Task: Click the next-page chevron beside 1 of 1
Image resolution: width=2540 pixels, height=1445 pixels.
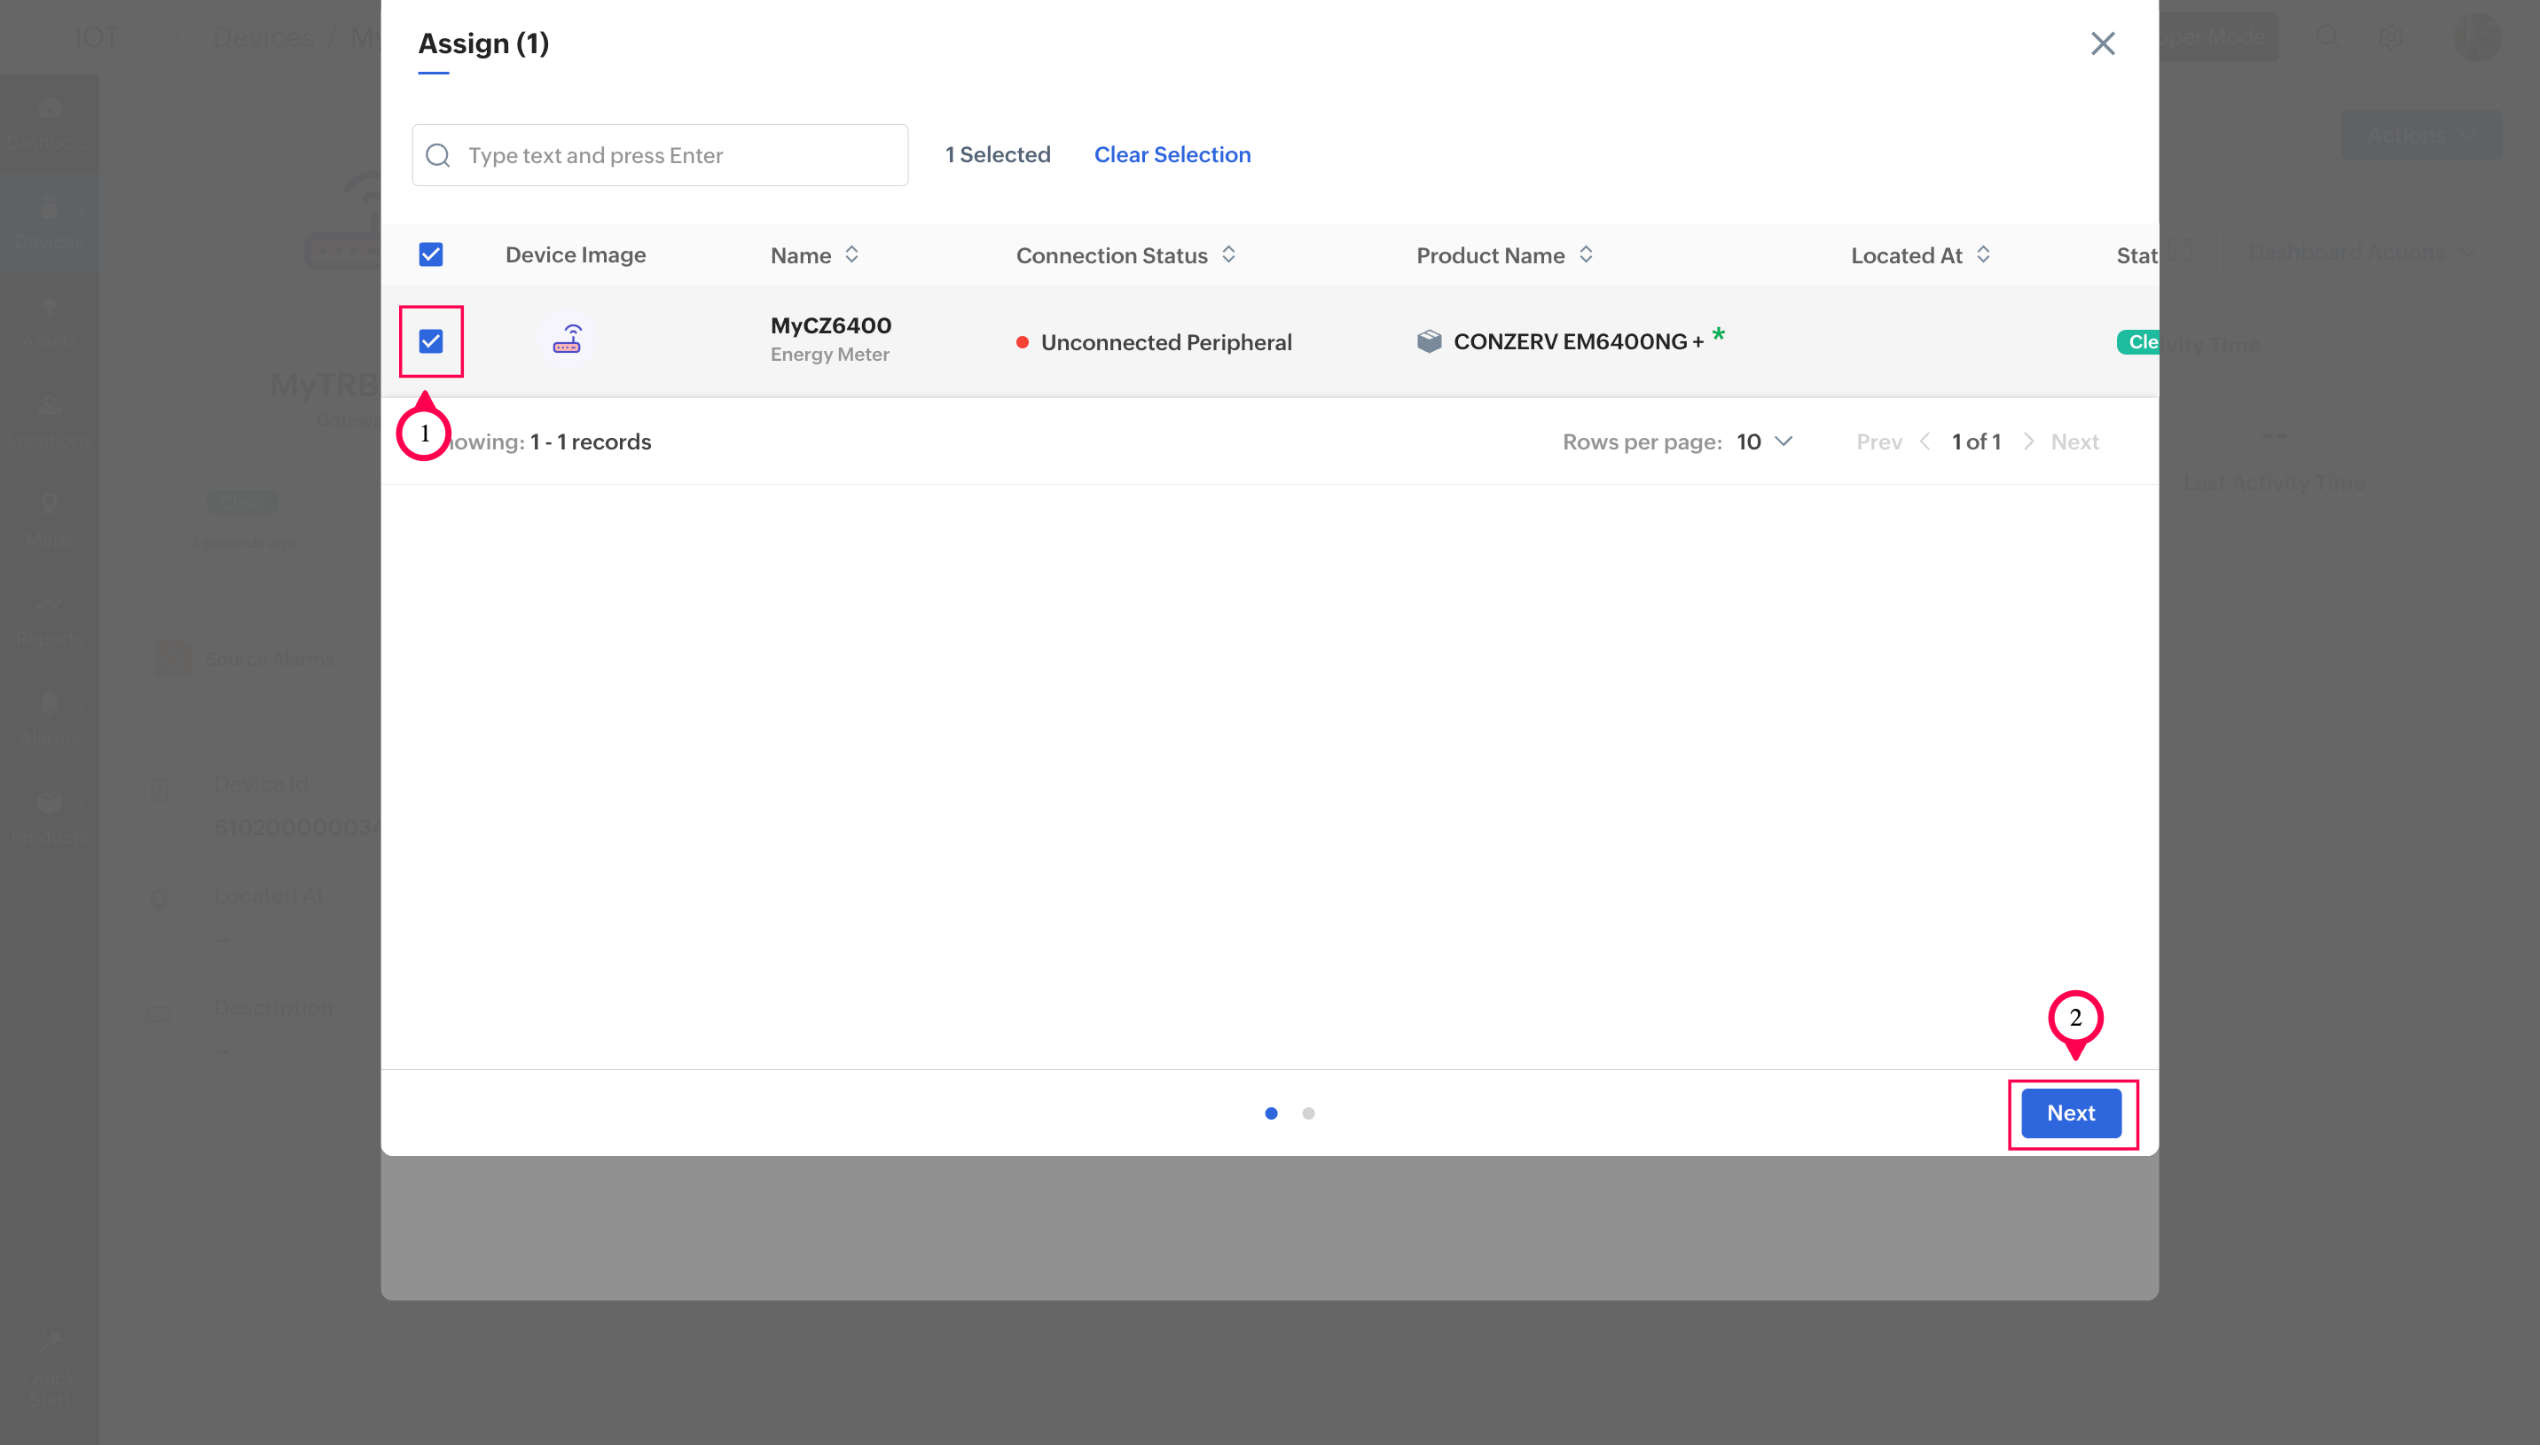Action: coord(2027,441)
